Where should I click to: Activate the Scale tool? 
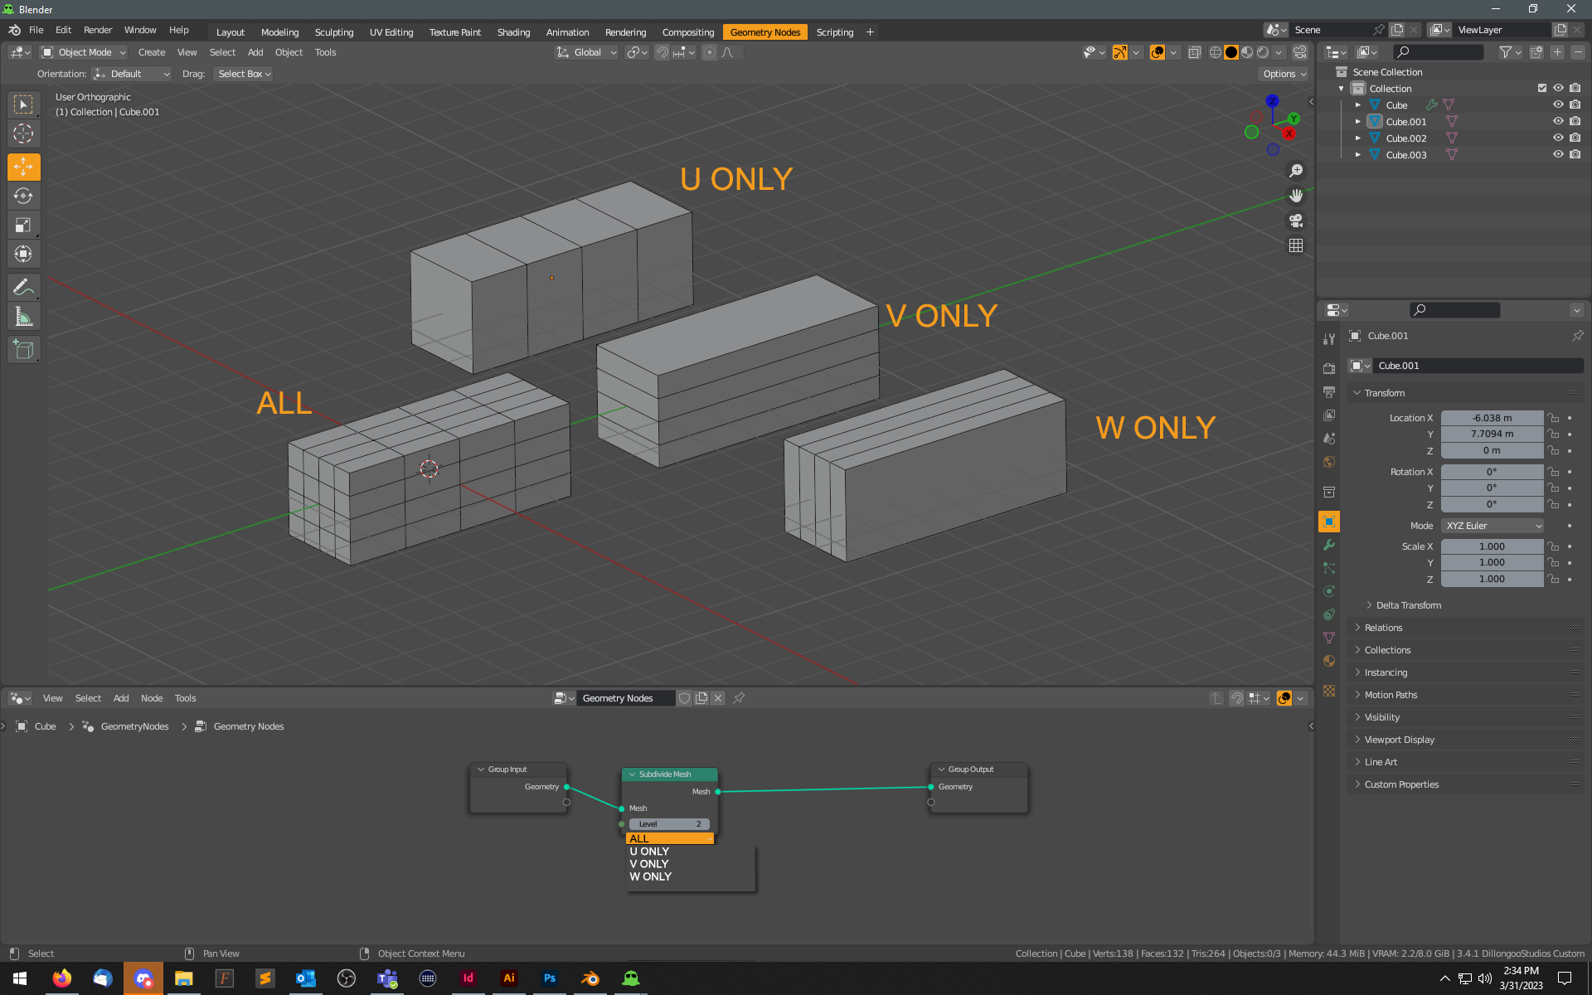[23, 225]
